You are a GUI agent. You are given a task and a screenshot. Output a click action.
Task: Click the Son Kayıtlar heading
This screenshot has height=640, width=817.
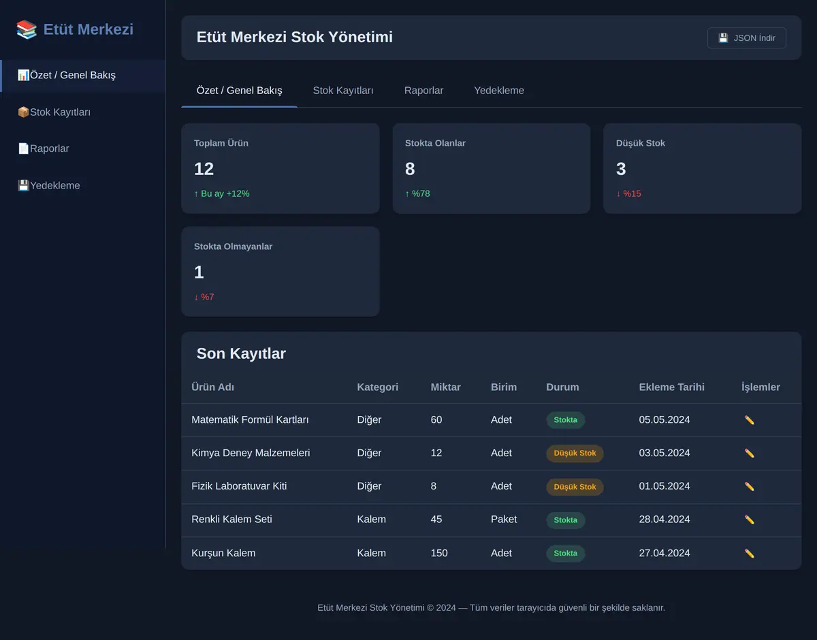pyautogui.click(x=241, y=353)
